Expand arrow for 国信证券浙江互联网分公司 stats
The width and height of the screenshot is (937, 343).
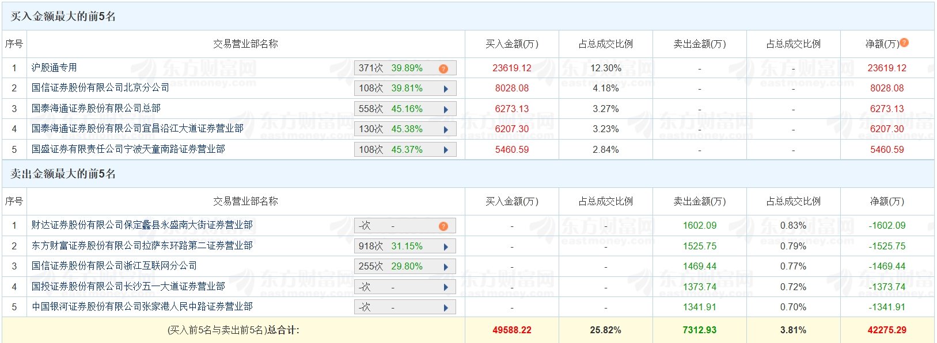click(446, 267)
